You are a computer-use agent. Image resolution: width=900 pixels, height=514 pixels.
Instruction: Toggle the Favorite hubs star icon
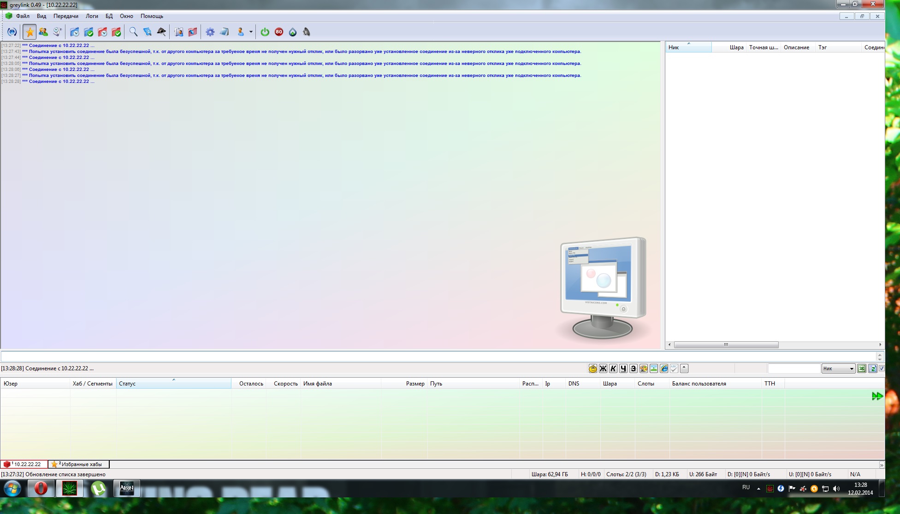[x=30, y=32]
